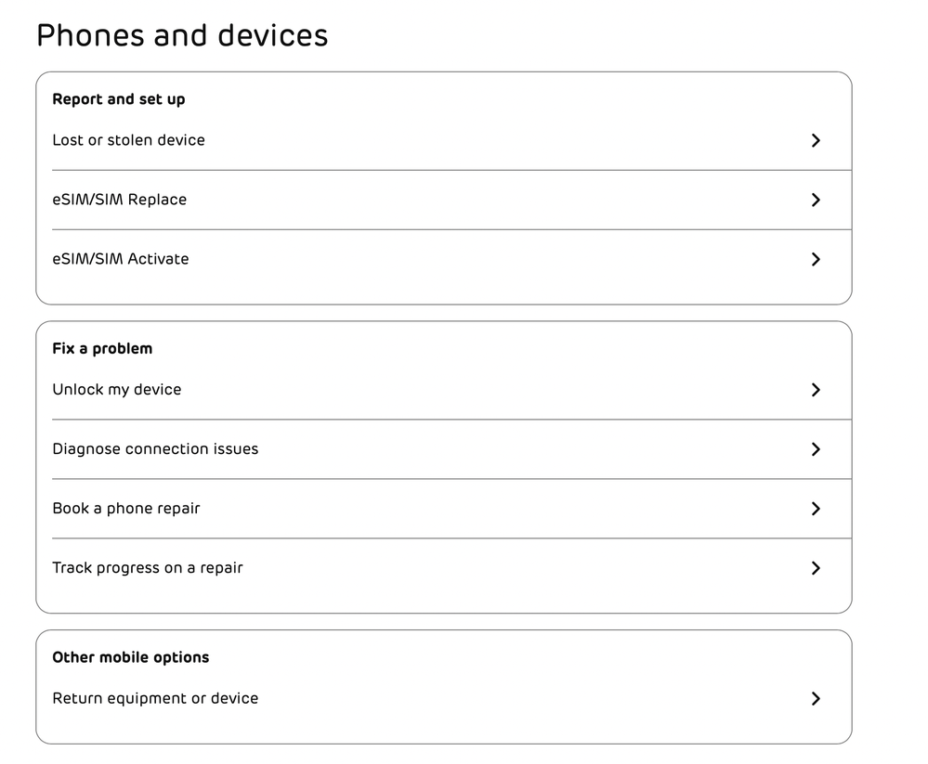This screenshot has width=928, height=764.
Task: Click chevron beside Book a phone repair
Action: click(816, 509)
